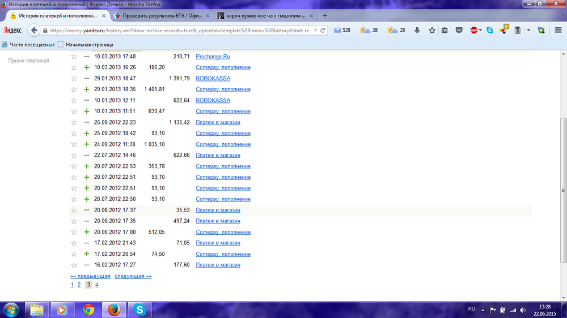Open the Adblock Plus dropdown arrow
The image size is (567, 318).
coord(480,31)
